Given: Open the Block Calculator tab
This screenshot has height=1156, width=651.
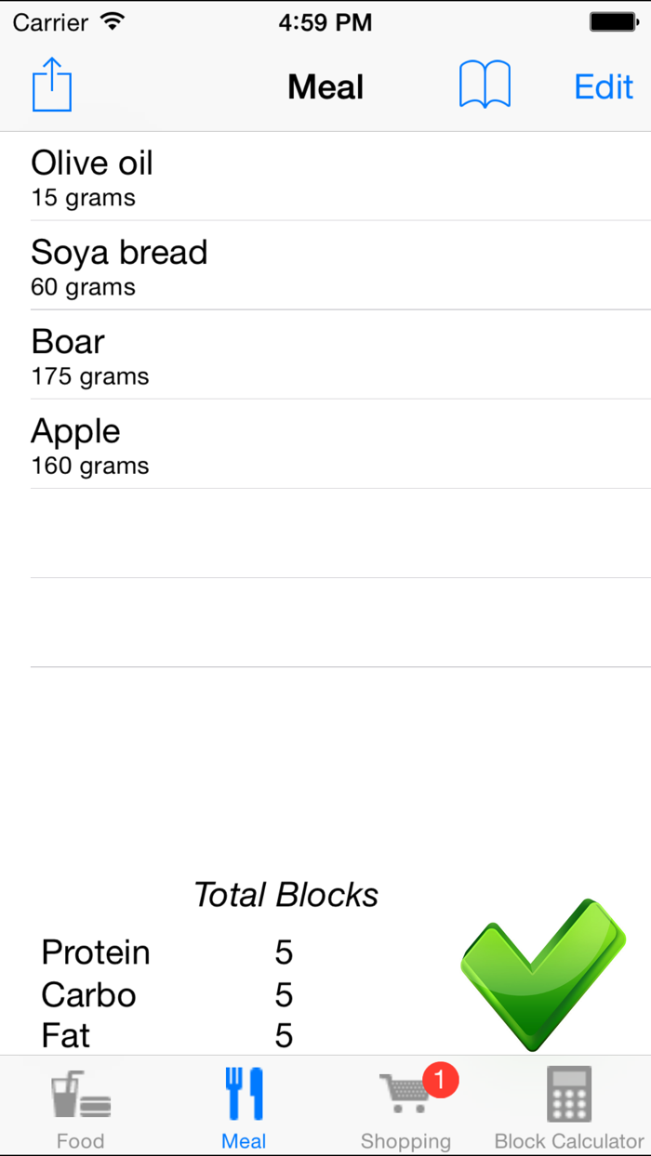Looking at the screenshot, I should pos(567,1106).
